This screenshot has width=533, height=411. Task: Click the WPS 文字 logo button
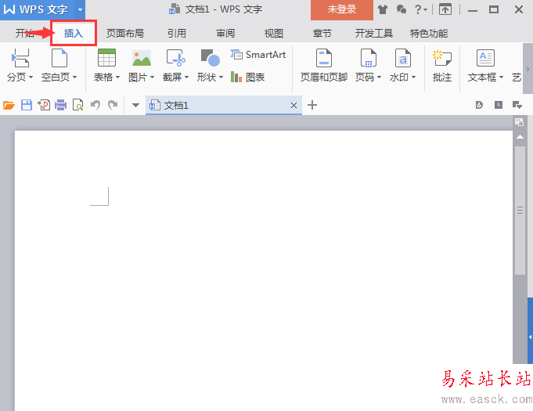pyautogui.click(x=38, y=10)
